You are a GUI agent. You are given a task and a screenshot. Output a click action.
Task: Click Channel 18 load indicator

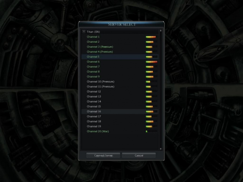click(152, 121)
